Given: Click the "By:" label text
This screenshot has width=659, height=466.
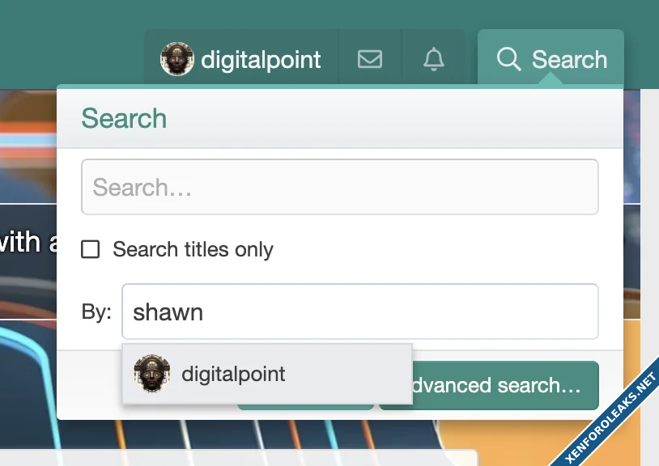Looking at the screenshot, I should point(96,312).
